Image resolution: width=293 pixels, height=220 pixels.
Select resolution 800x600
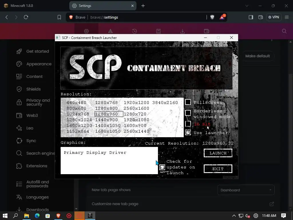click(x=76, y=109)
